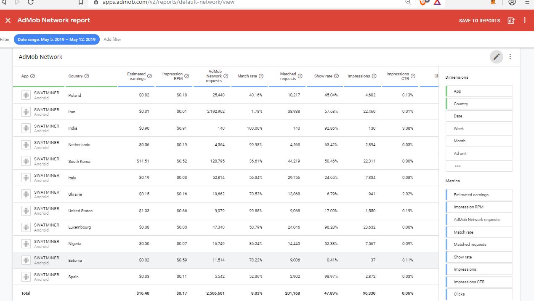Click the zoom magnifier icon in address bar
Viewport: 534px width, 301px height.
click(408, 2)
